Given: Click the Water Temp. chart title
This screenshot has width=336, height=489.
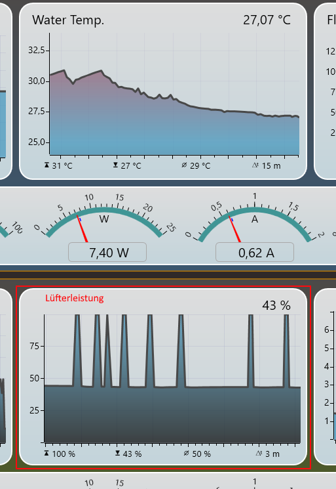Looking at the screenshot, I should (x=68, y=20).
